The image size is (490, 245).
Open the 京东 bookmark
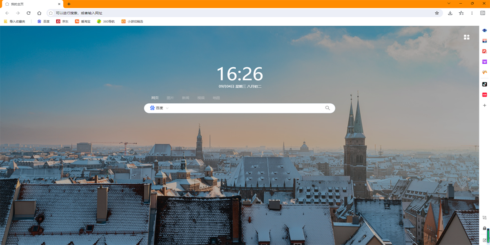click(62, 21)
